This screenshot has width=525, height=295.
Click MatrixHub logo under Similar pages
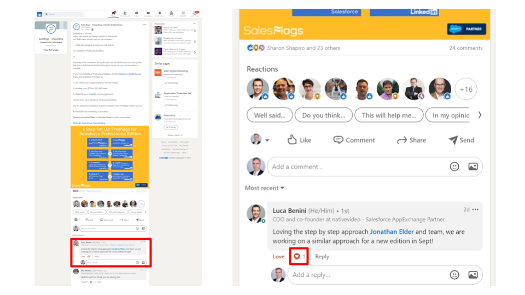pos(158,117)
